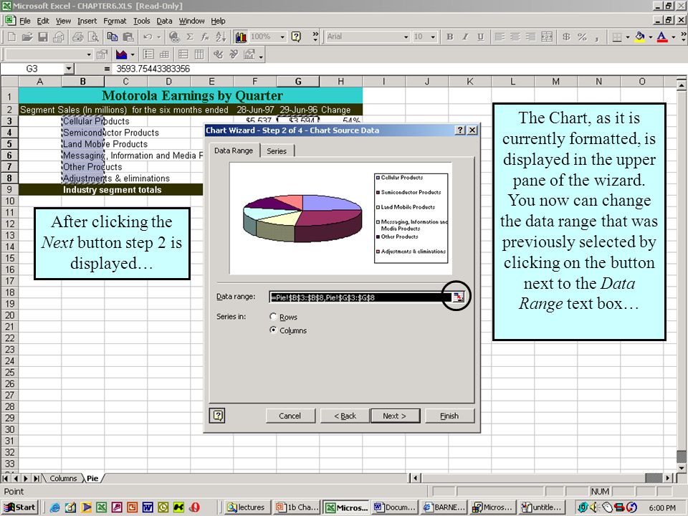Toggle Underline formatting

pyautogui.click(x=481, y=37)
